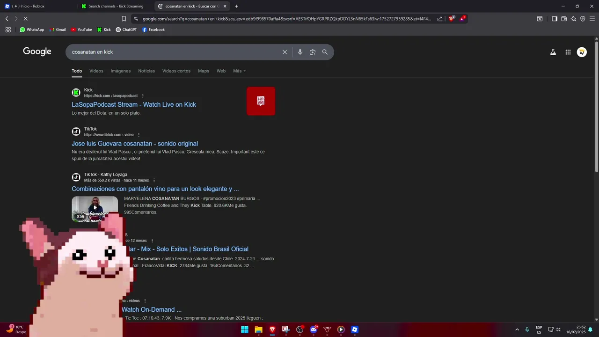Open Roblox from the taskbar

click(x=355, y=330)
